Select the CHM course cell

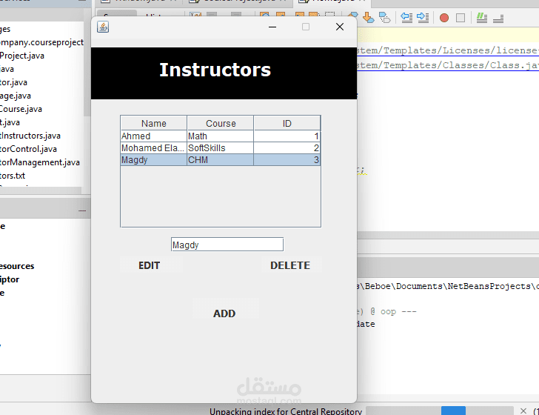click(x=221, y=159)
